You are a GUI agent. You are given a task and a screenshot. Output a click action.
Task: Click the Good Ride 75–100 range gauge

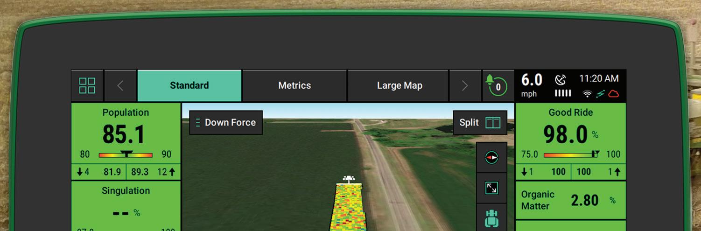point(572,154)
